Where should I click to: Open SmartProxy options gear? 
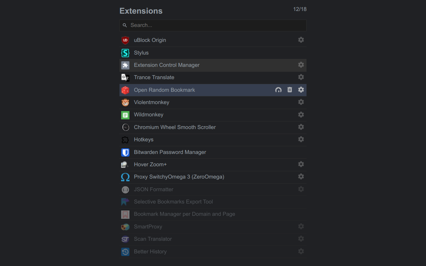point(301,226)
